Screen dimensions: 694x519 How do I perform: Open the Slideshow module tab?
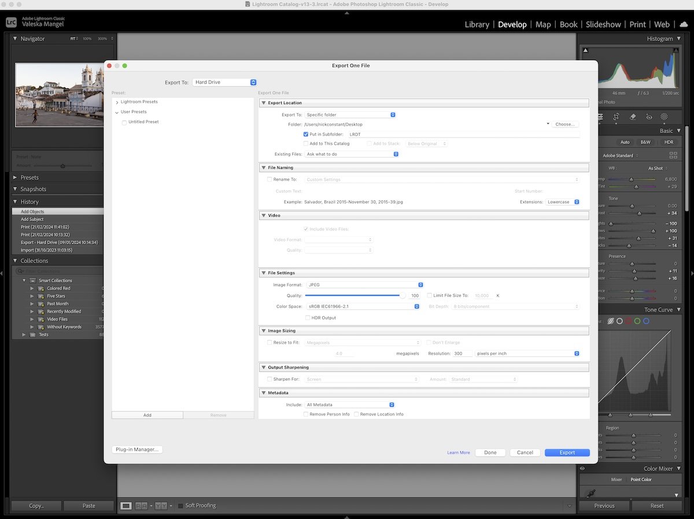pos(603,24)
